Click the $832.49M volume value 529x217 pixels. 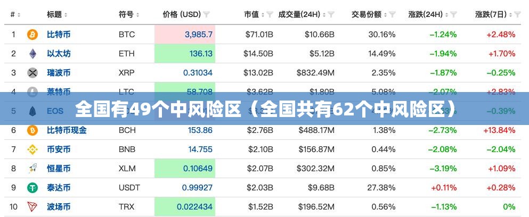pos(315,73)
